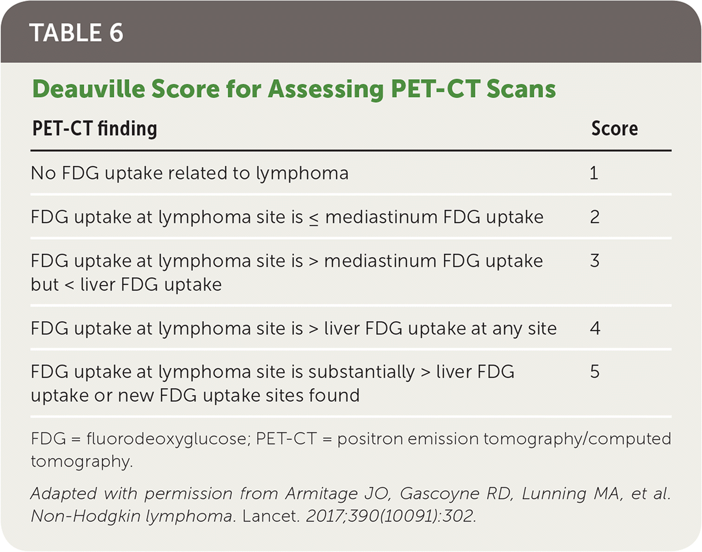Click the but < liver FDG uptake line
The width and height of the screenshot is (702, 552).
[x=126, y=285]
